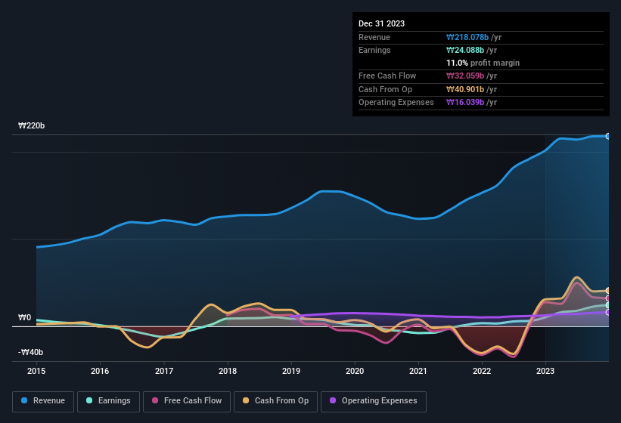Viewport: 621px width, 423px height.
Task: Click the ₩220b y-axis label
Action: pos(31,125)
